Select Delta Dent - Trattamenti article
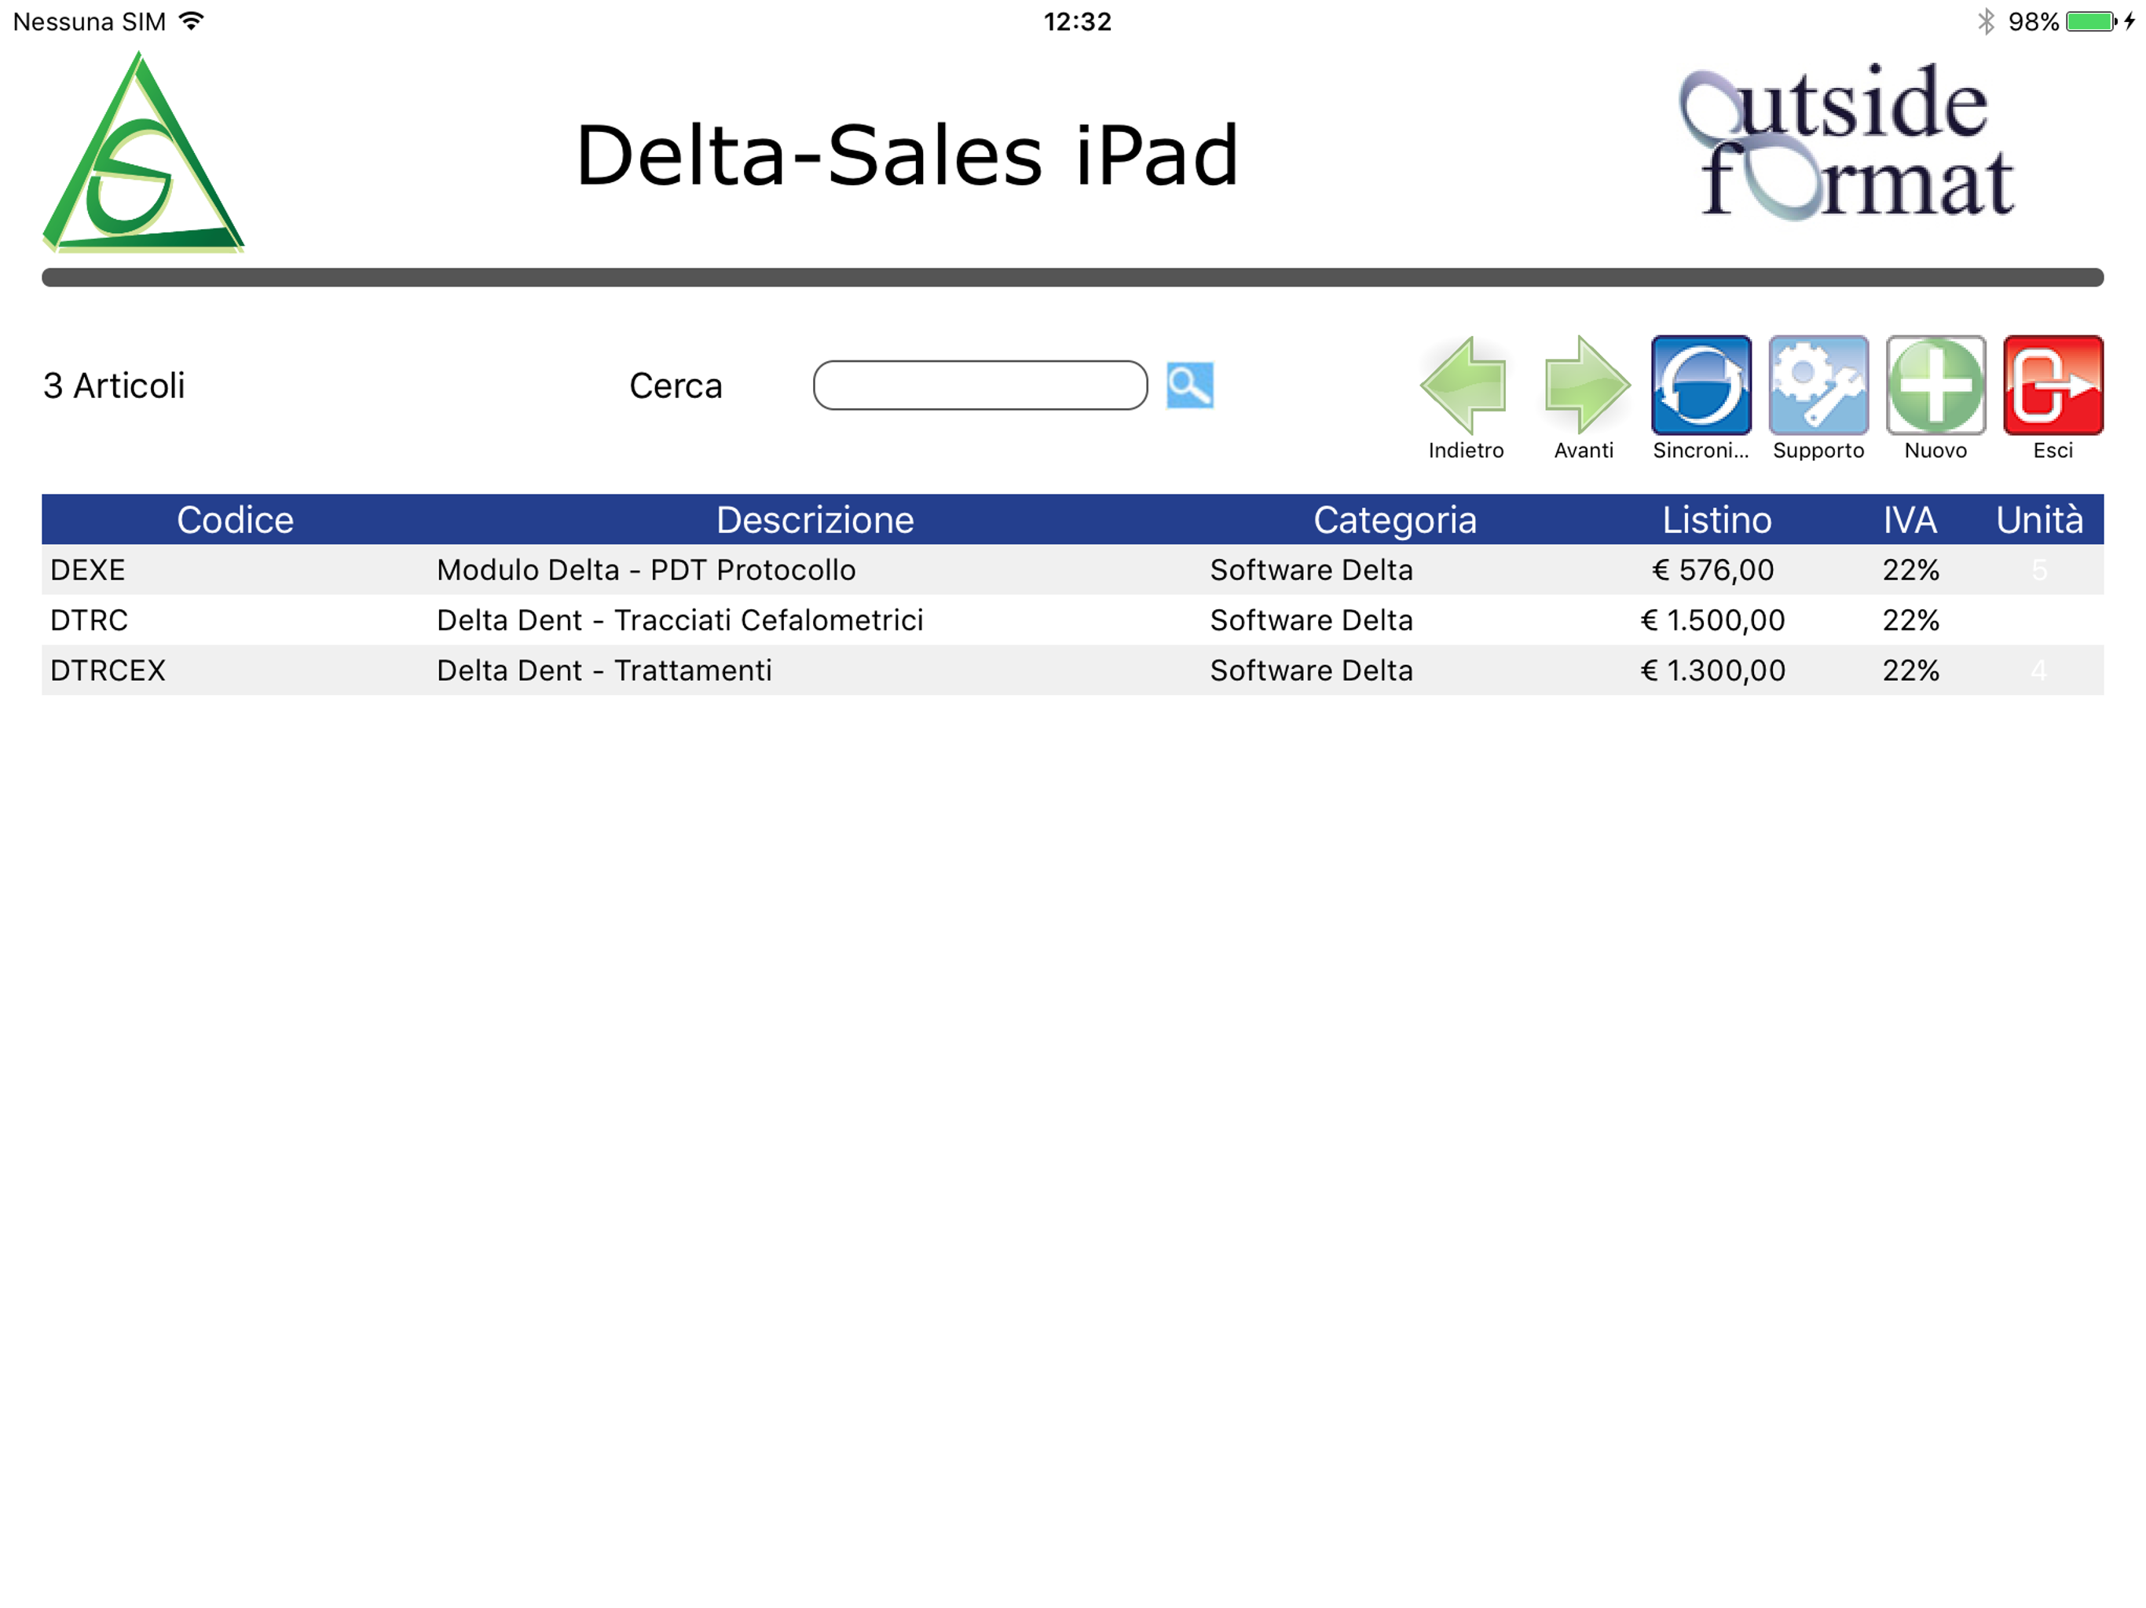Image resolution: width=2146 pixels, height=1608 pixels. pyautogui.click(x=603, y=671)
